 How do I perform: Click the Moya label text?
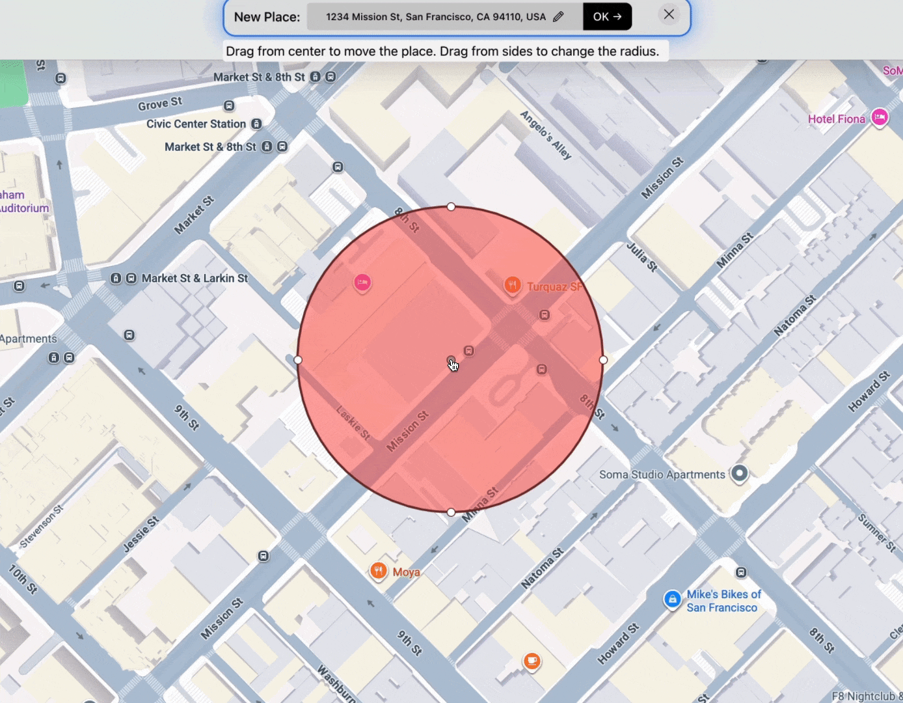tap(406, 572)
